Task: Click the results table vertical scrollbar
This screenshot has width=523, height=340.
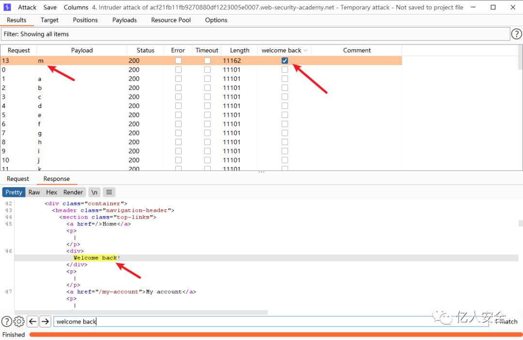Action: 520,57
